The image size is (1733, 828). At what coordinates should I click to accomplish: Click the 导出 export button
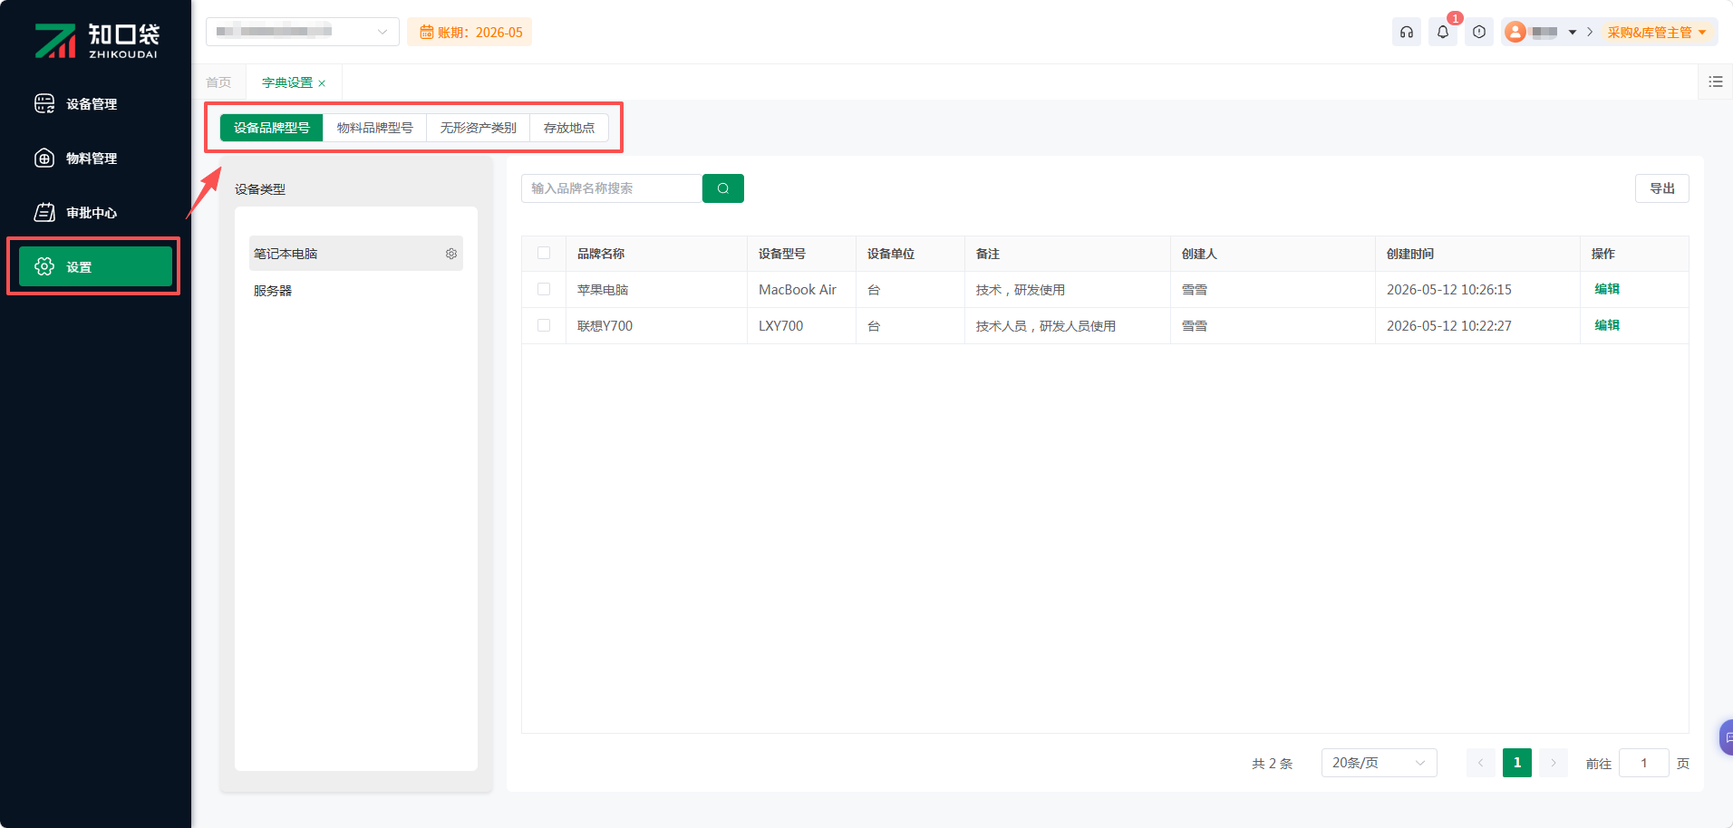(x=1662, y=188)
